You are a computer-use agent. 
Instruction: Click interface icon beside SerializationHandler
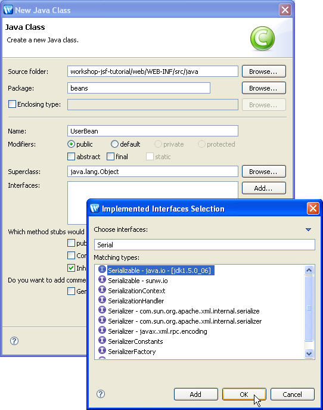click(102, 300)
